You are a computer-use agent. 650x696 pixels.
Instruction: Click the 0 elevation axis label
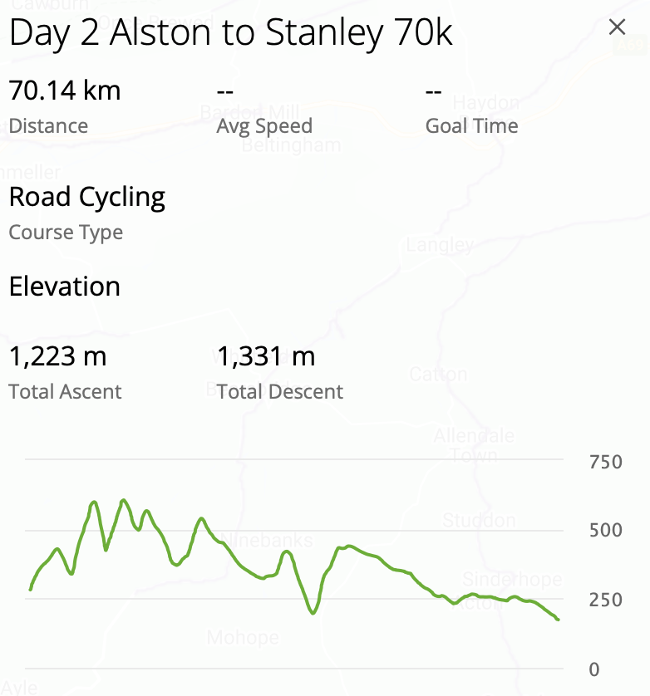[593, 669]
